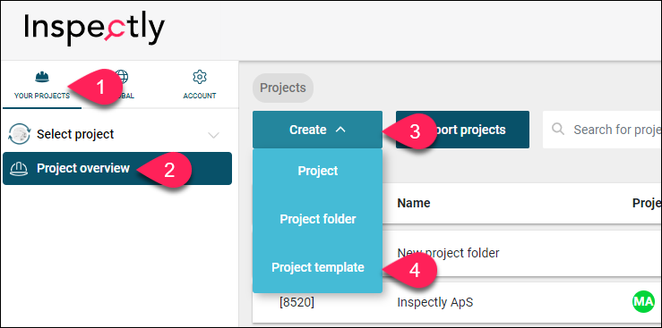662x328 pixels.
Task: Open Project overview in the sidebar
Action: coord(117,168)
